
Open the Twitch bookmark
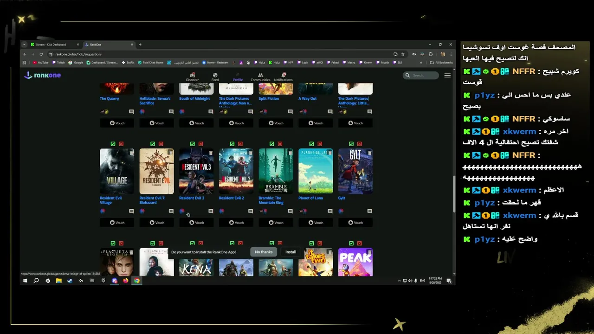click(x=59, y=62)
